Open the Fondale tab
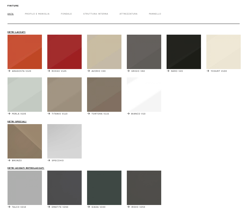 pos(66,14)
